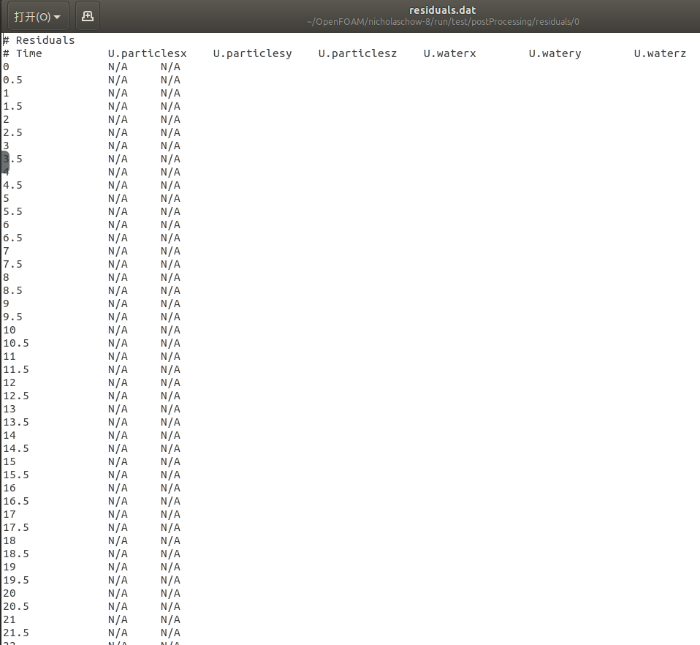The width and height of the screenshot is (700, 645).
Task: Click the new document icon button
Action: coord(88,17)
